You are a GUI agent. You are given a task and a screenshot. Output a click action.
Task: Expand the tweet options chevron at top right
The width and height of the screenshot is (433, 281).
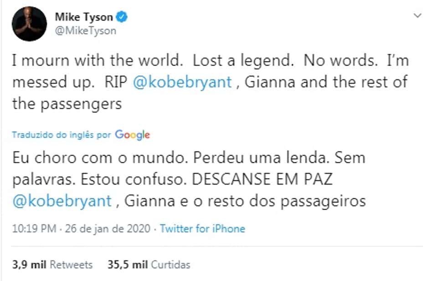pos(418,16)
